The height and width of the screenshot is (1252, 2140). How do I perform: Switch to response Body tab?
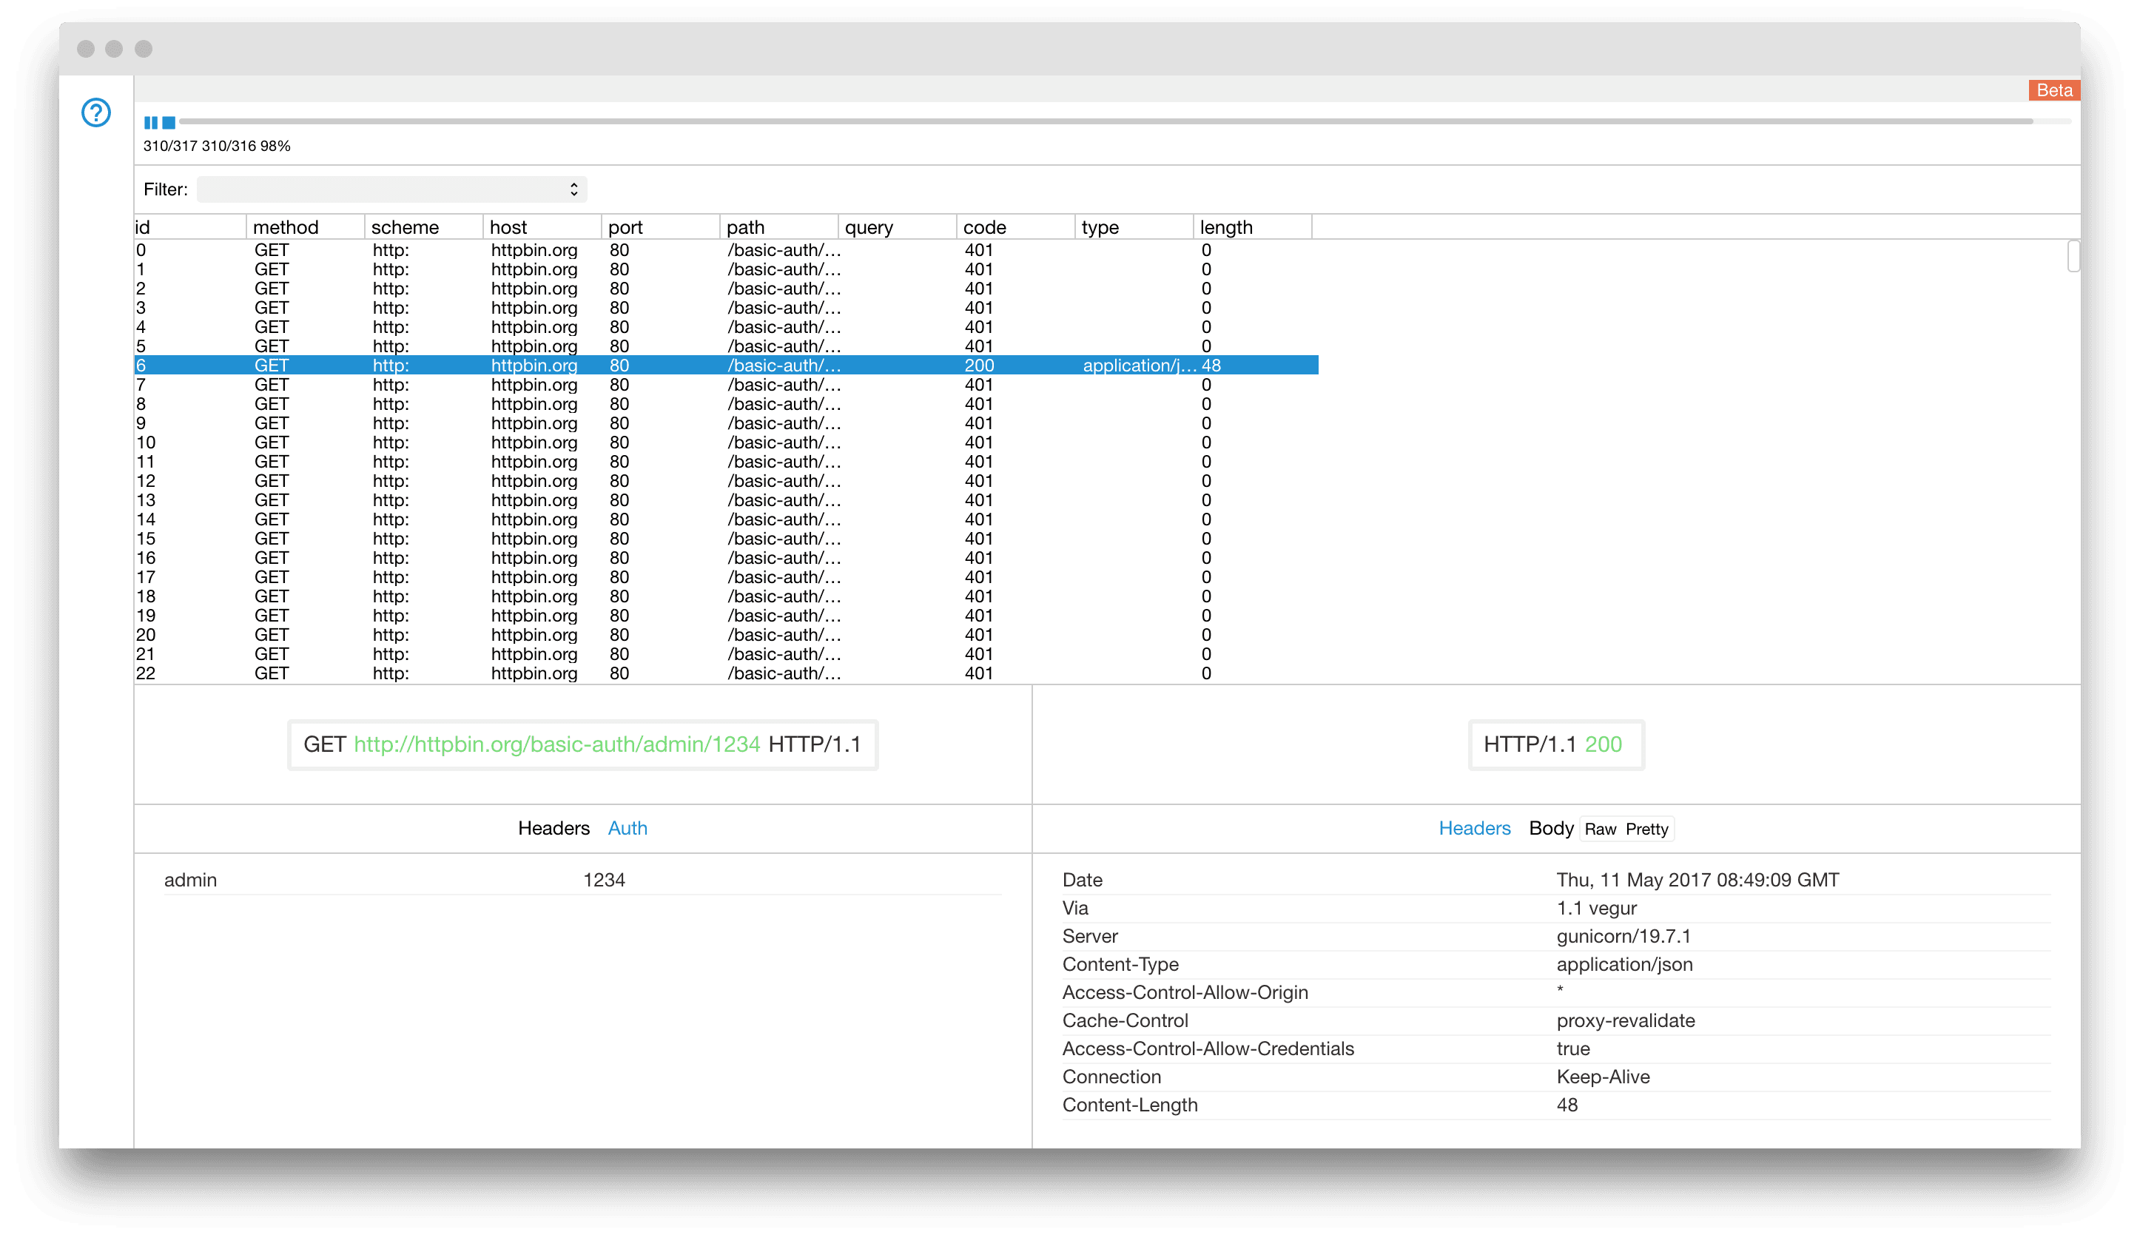1551,828
